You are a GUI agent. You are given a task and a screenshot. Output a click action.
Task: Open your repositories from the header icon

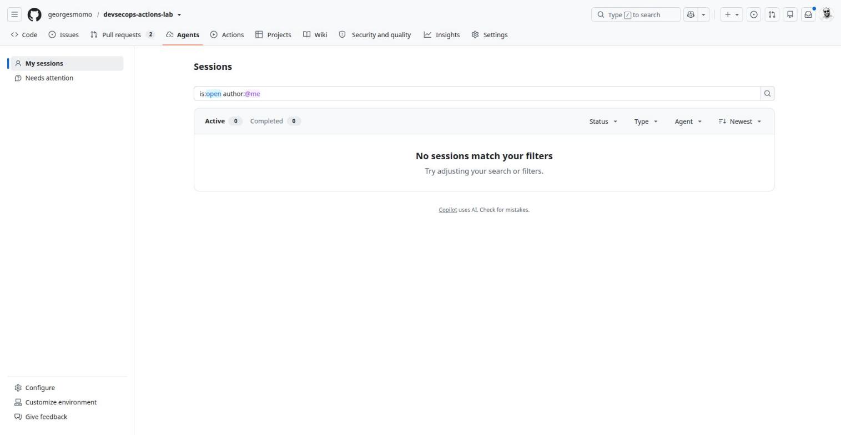(x=790, y=14)
